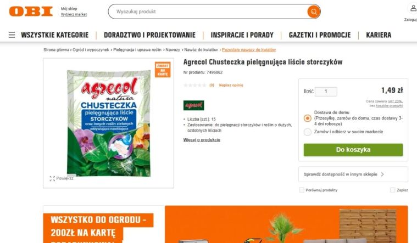The image size is (417, 243).
Task: Click the Powiększ enlarge image icon
Action: pyautogui.click(x=52, y=178)
